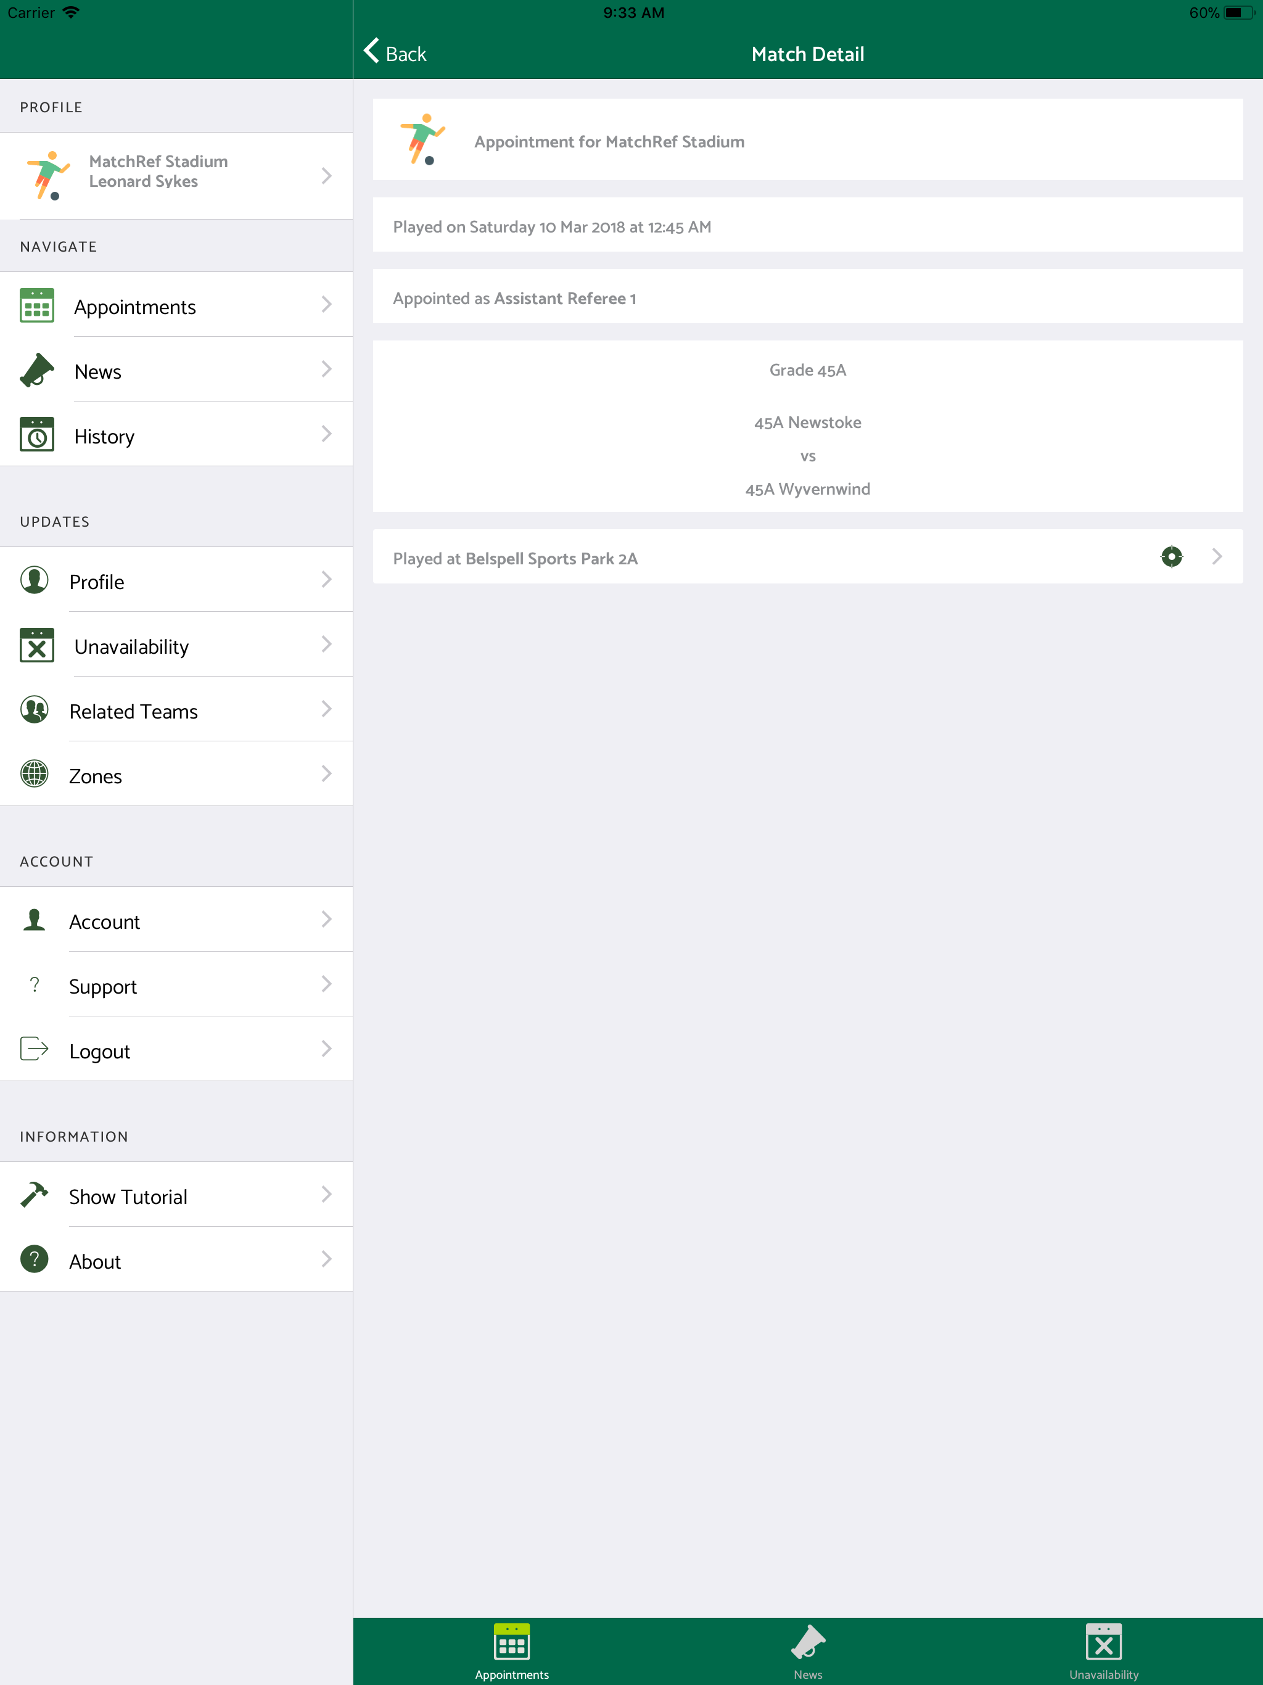This screenshot has width=1263, height=1685.
Task: Tap the Wi-Fi status icon
Action: pos(71,12)
